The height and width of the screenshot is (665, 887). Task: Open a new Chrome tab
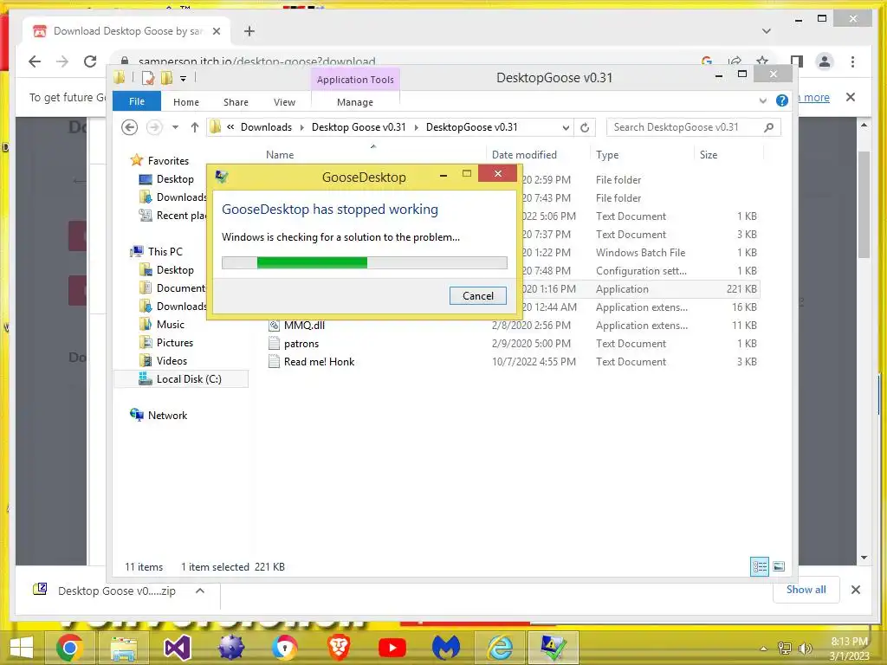coord(249,31)
